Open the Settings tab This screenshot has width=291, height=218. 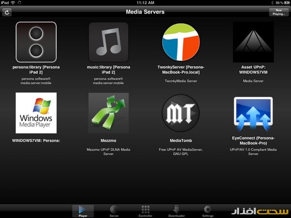point(208,211)
